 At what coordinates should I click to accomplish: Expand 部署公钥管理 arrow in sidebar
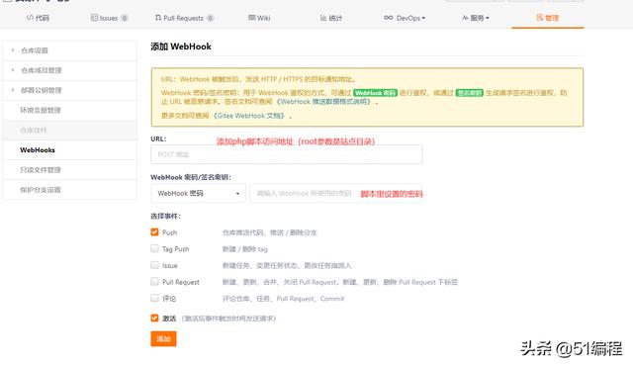13,90
